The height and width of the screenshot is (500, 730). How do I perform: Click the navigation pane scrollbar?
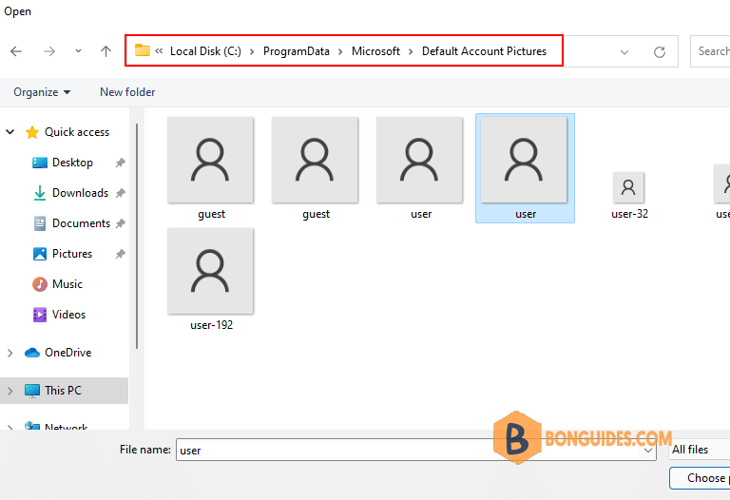(x=137, y=236)
